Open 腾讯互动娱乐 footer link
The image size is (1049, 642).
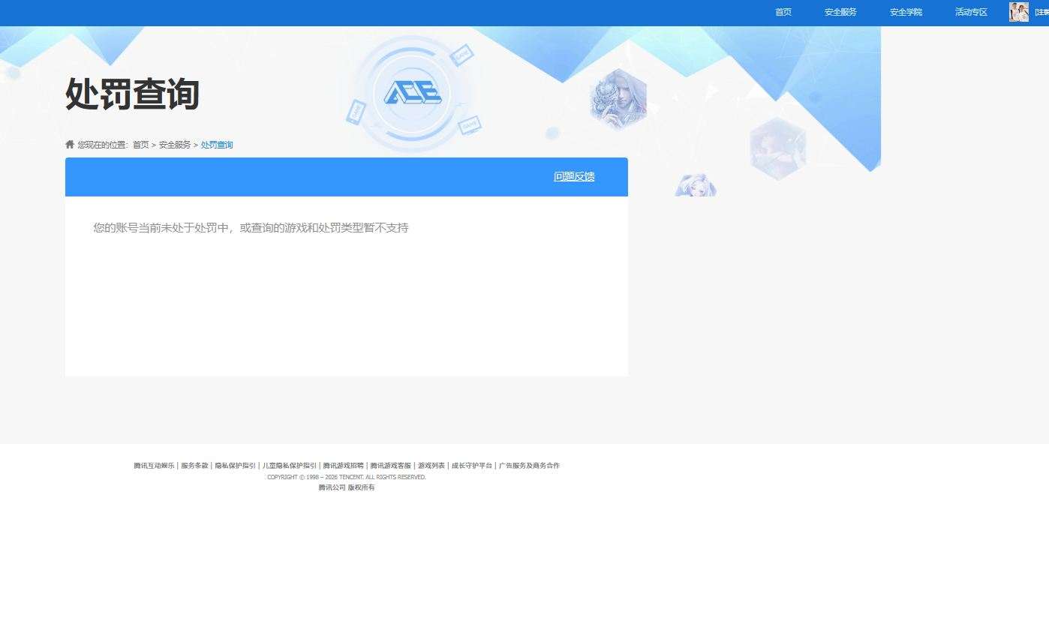[x=154, y=466]
